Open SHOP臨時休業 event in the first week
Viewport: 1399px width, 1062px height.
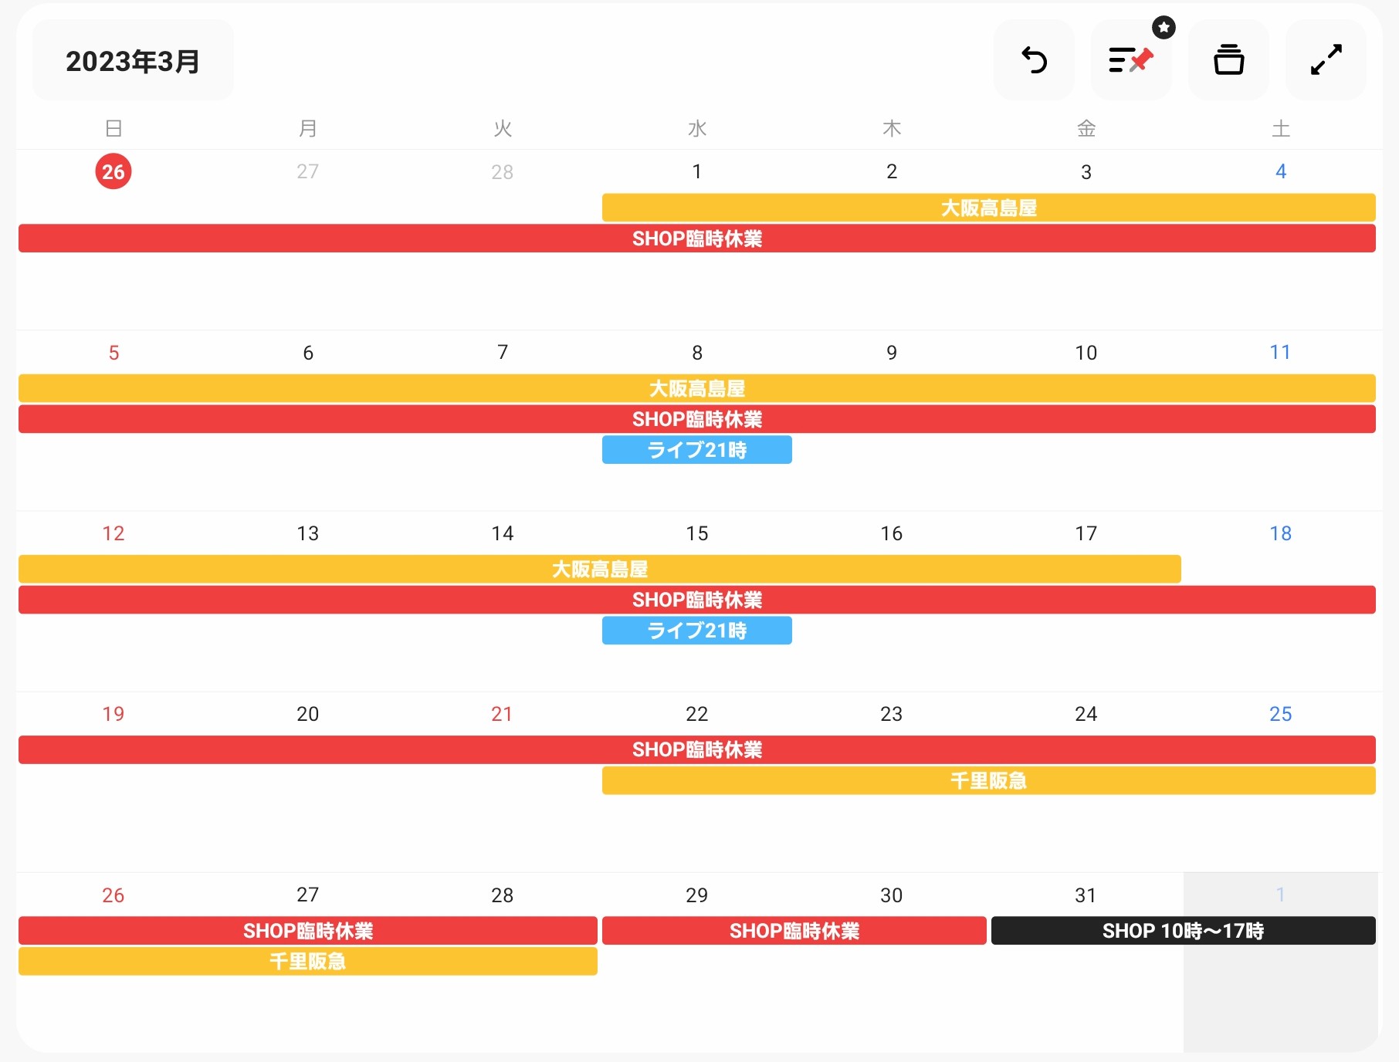coord(697,238)
